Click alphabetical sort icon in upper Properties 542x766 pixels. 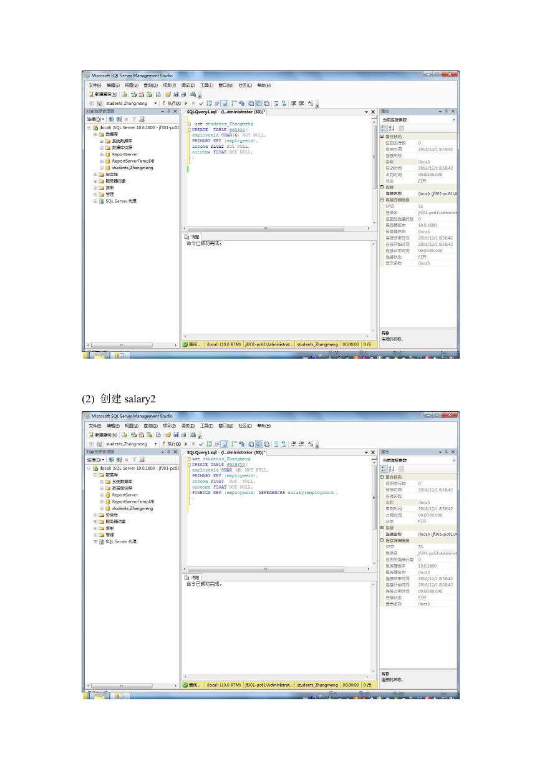click(392, 127)
